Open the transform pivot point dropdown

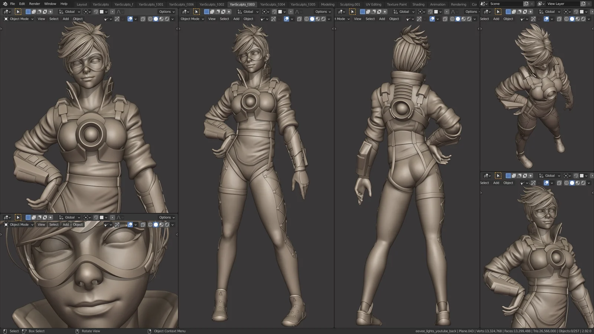pyautogui.click(x=87, y=12)
